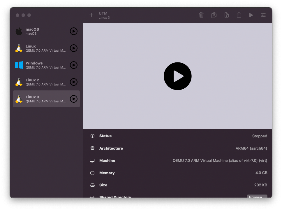
Task: Start the Linux 2 VM play button
Action: coord(73,82)
